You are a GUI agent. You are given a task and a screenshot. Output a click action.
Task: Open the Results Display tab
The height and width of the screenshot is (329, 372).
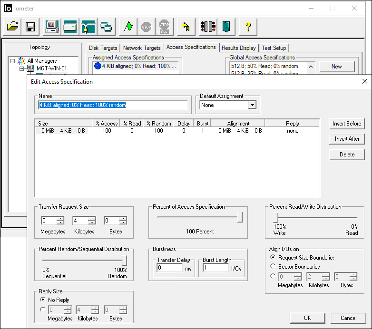239,48
